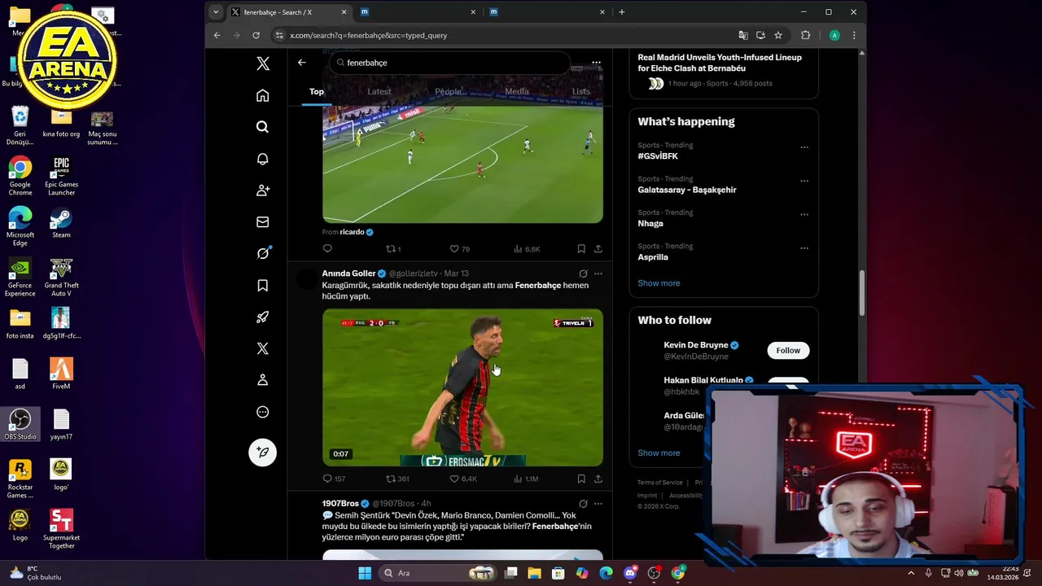Open more options next to #GSvİBFK trend

[804, 147]
